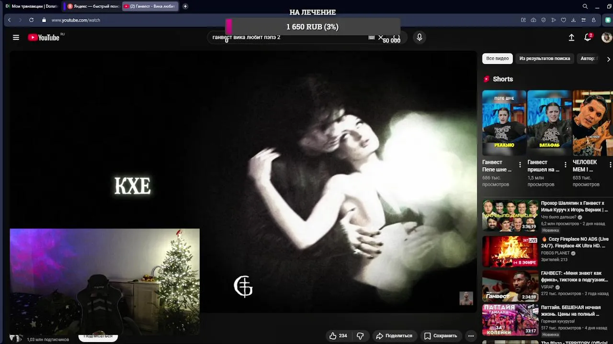Open the shield privacy icon in address bar

coord(544,20)
